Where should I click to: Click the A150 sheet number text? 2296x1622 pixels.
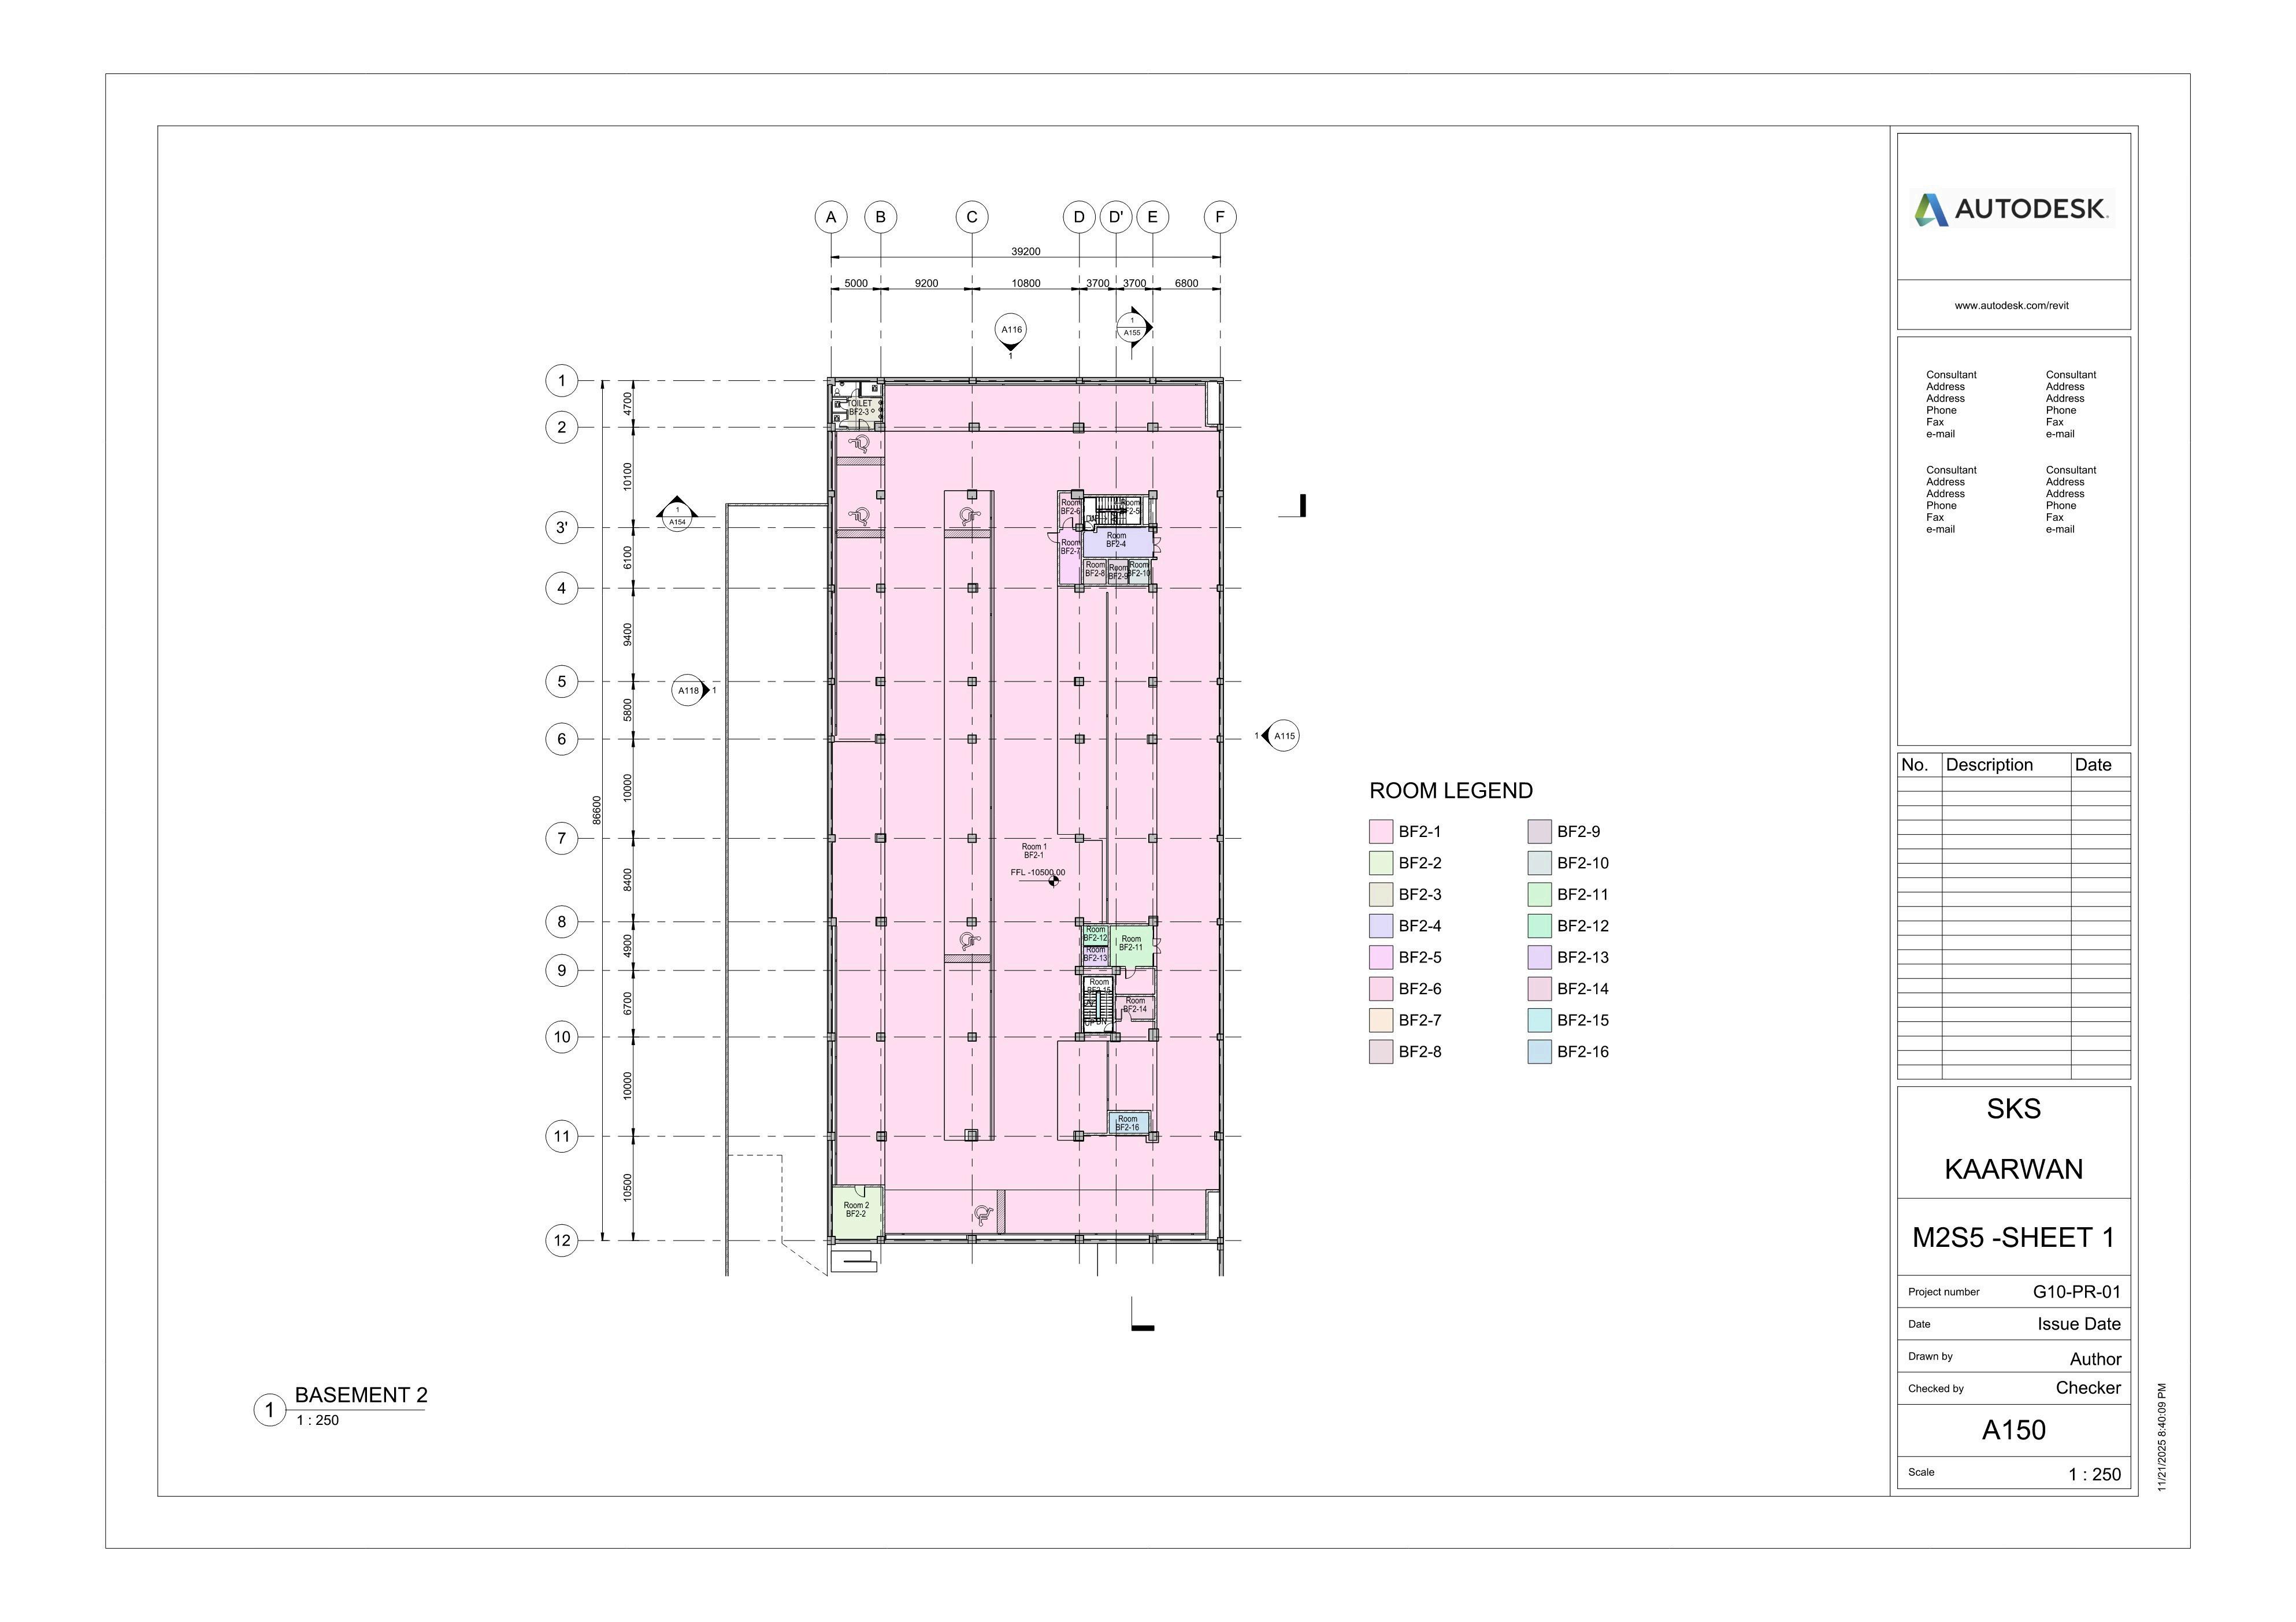2013,1430
